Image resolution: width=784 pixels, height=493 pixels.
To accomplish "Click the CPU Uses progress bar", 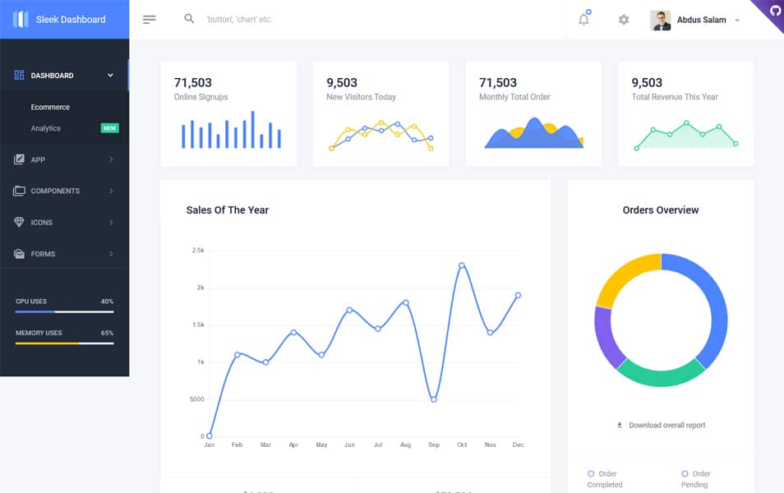I will [65, 311].
